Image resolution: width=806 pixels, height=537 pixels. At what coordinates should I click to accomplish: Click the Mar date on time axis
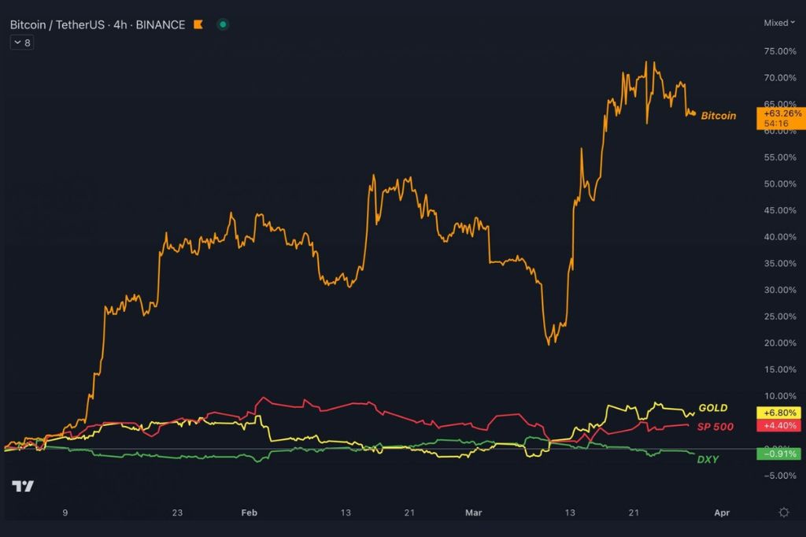[x=473, y=513]
